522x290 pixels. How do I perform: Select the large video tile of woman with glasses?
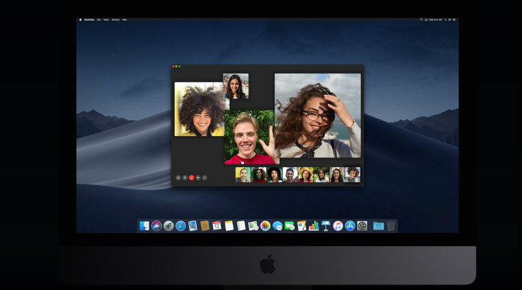[x=317, y=115]
